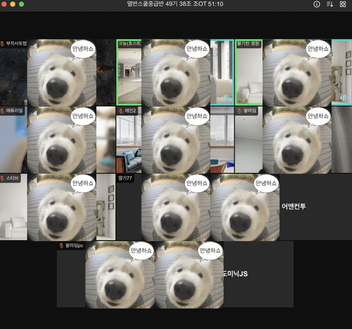Click muted mic icon beside 팔라임pc

(x=61, y=246)
